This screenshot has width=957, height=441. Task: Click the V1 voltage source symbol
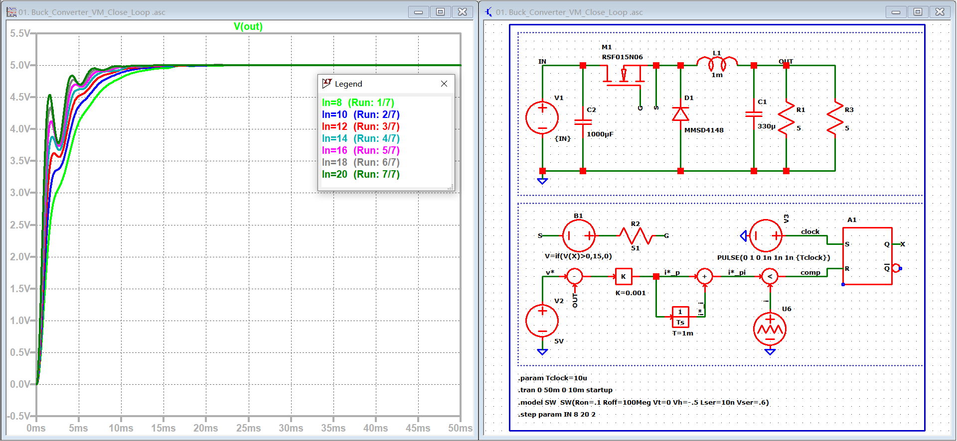pos(542,118)
